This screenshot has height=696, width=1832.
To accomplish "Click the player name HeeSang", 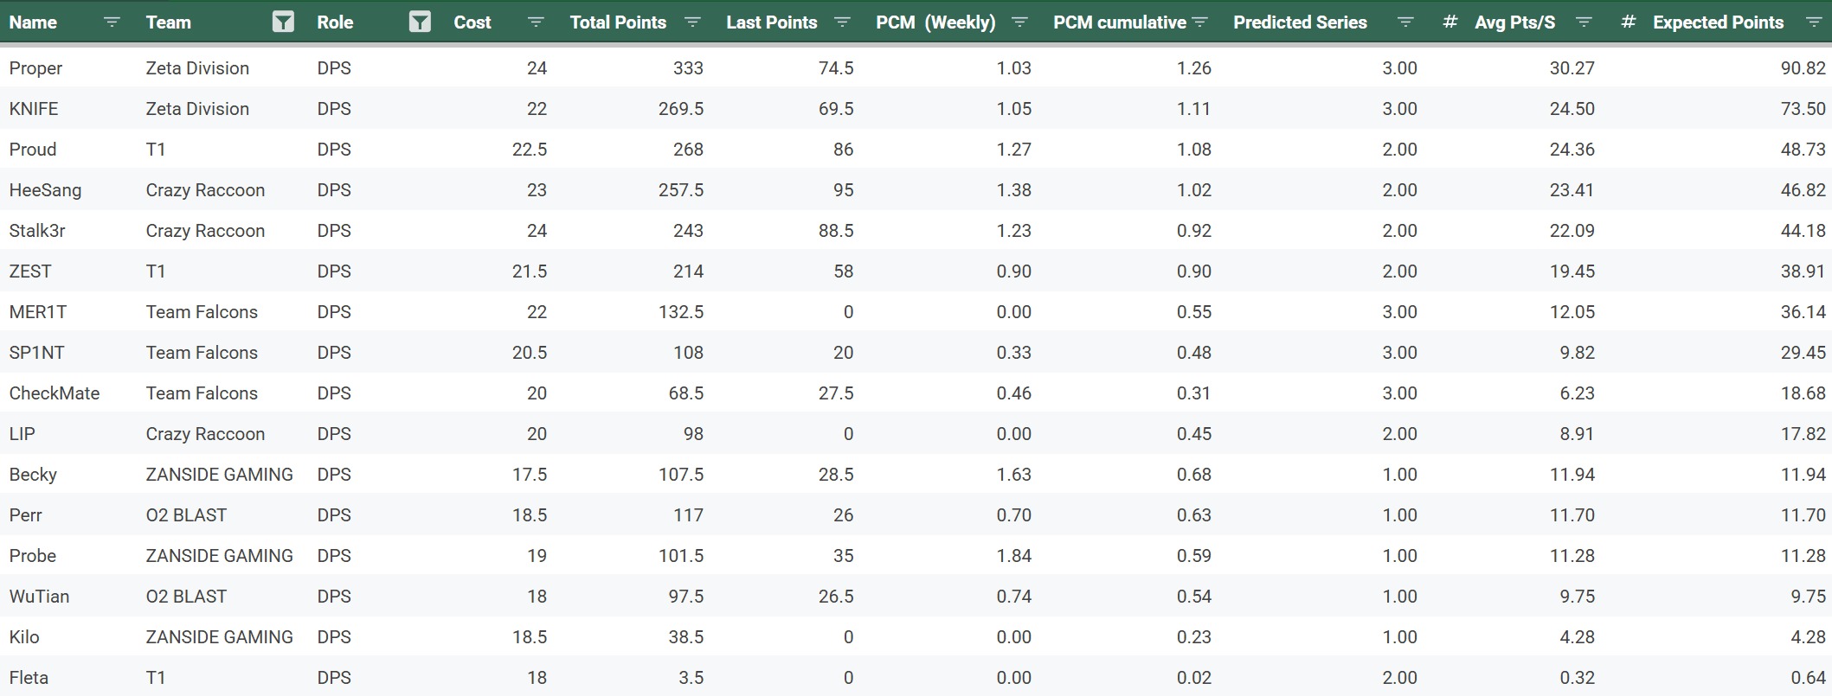I will pyautogui.click(x=45, y=190).
